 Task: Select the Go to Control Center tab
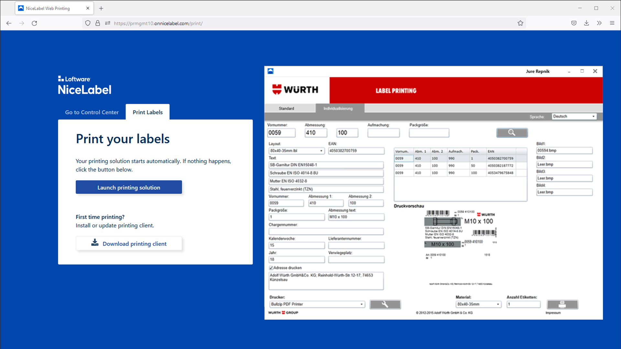point(92,112)
